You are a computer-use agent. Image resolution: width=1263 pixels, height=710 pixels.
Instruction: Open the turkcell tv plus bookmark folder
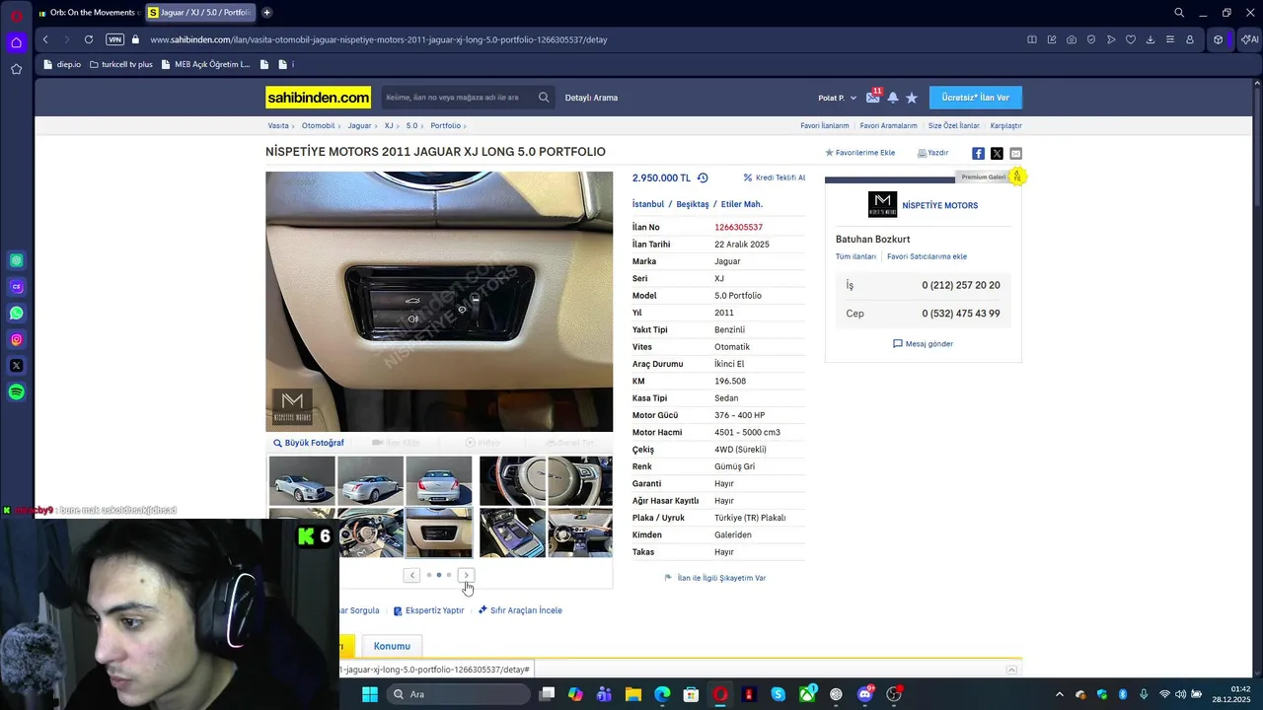[x=120, y=64]
